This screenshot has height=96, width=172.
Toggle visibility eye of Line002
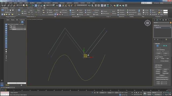[x=10, y=28]
